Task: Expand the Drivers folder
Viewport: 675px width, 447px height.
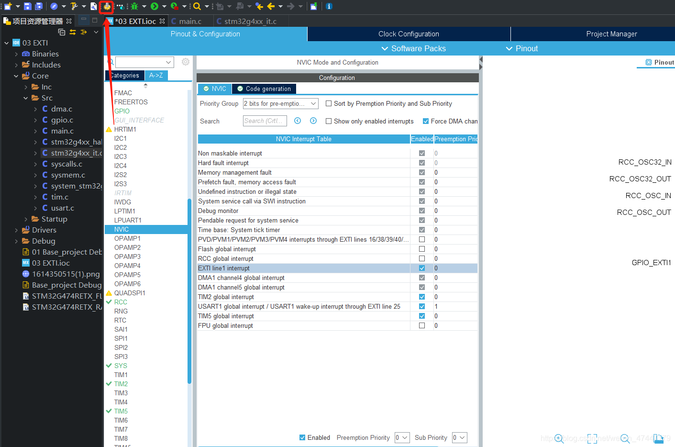Action: point(16,230)
